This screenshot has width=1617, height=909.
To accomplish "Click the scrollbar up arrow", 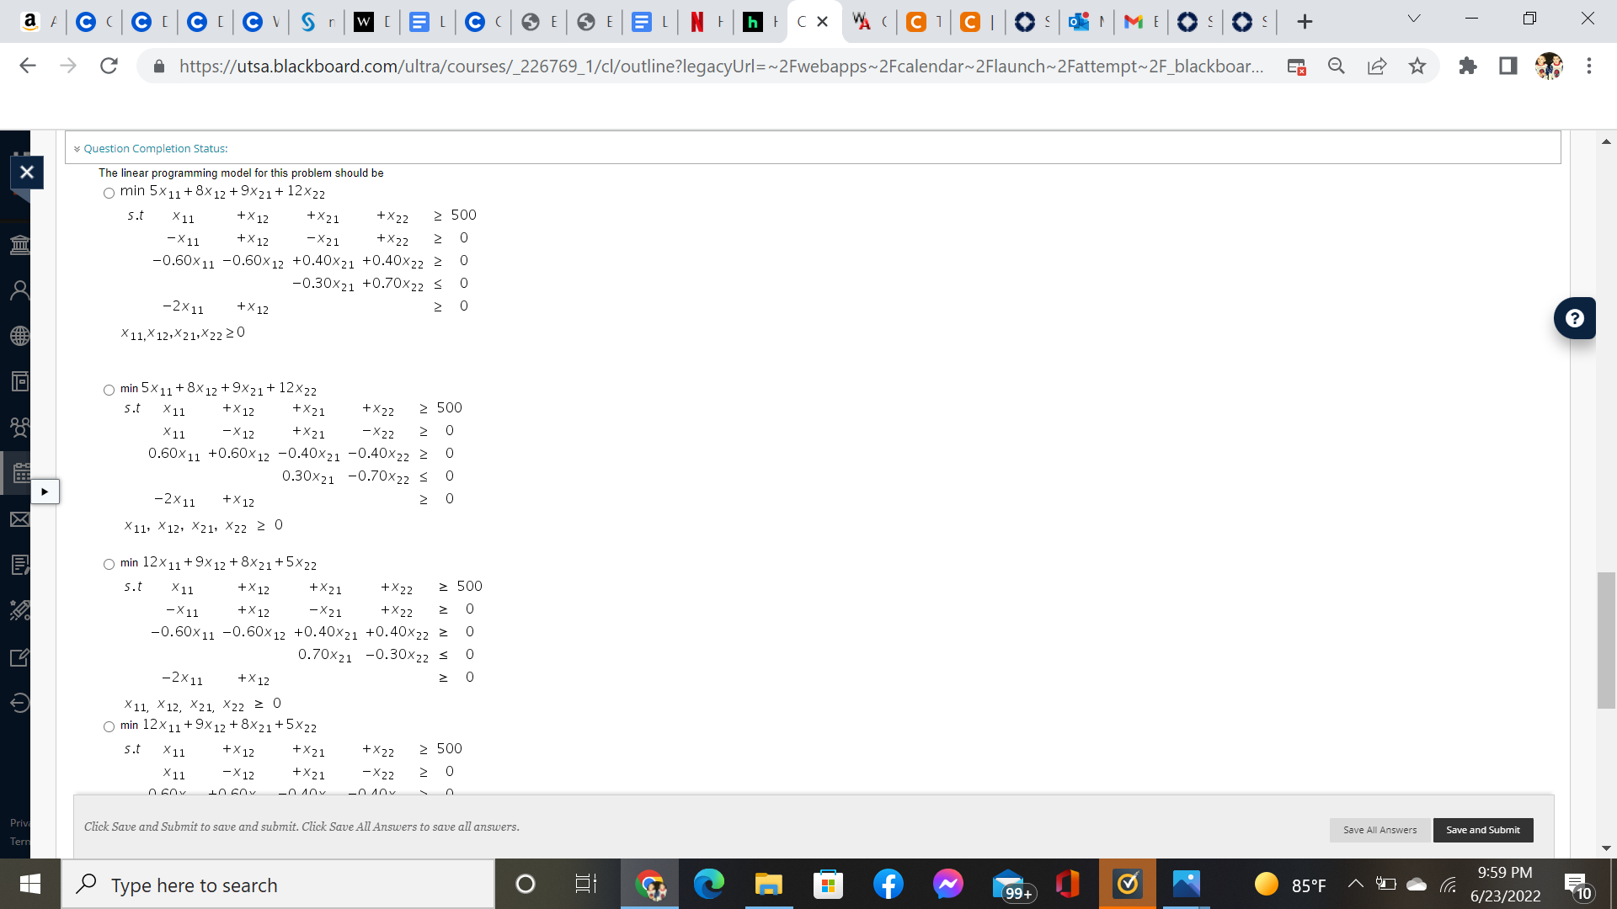I will tap(1606, 141).
